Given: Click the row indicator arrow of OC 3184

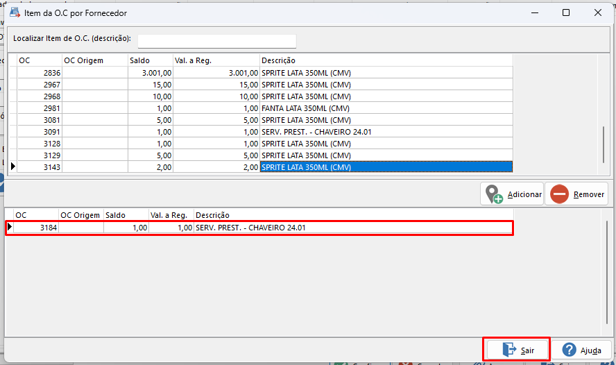Looking at the screenshot, I should point(10,227).
